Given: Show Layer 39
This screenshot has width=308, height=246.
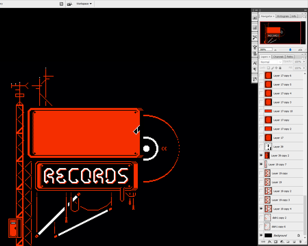Looking at the screenshot, I should click(x=261, y=147).
